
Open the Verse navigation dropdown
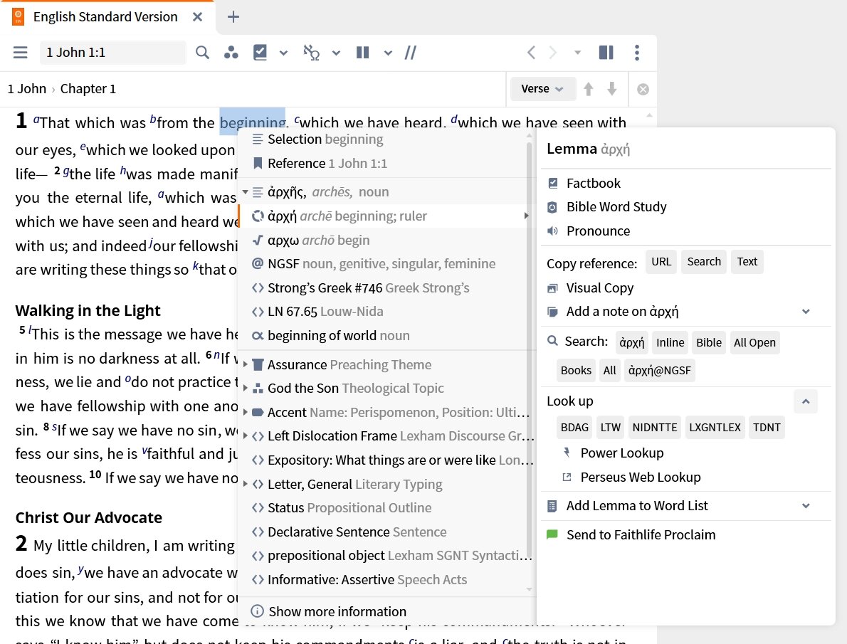point(542,89)
